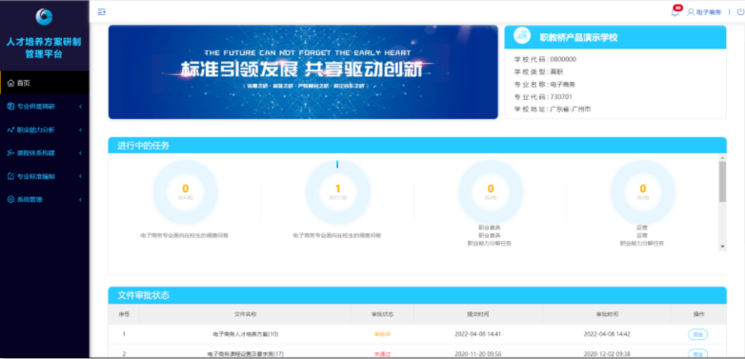Viewport: 745px width, 359px height.
Task: Click the 学校地址: 广东省-广州市 line
Action: [553, 110]
